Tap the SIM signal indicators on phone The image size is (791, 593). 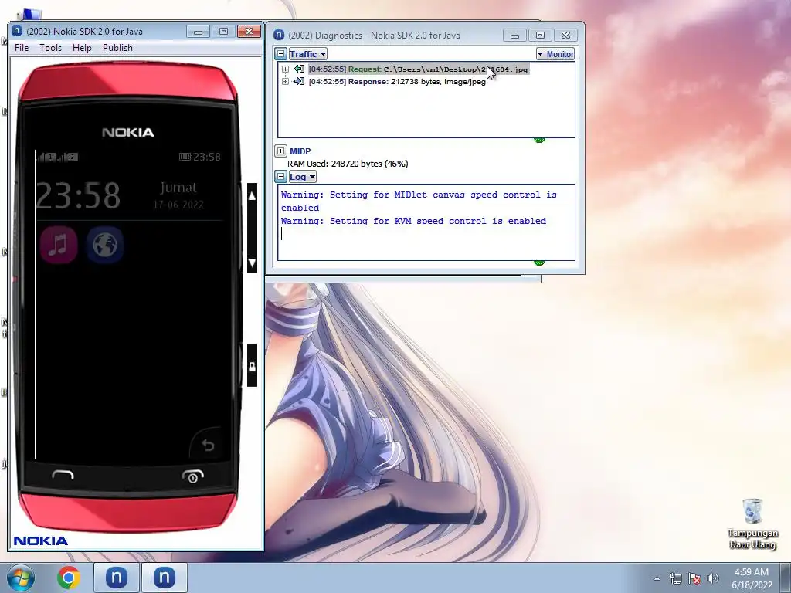[x=56, y=157]
